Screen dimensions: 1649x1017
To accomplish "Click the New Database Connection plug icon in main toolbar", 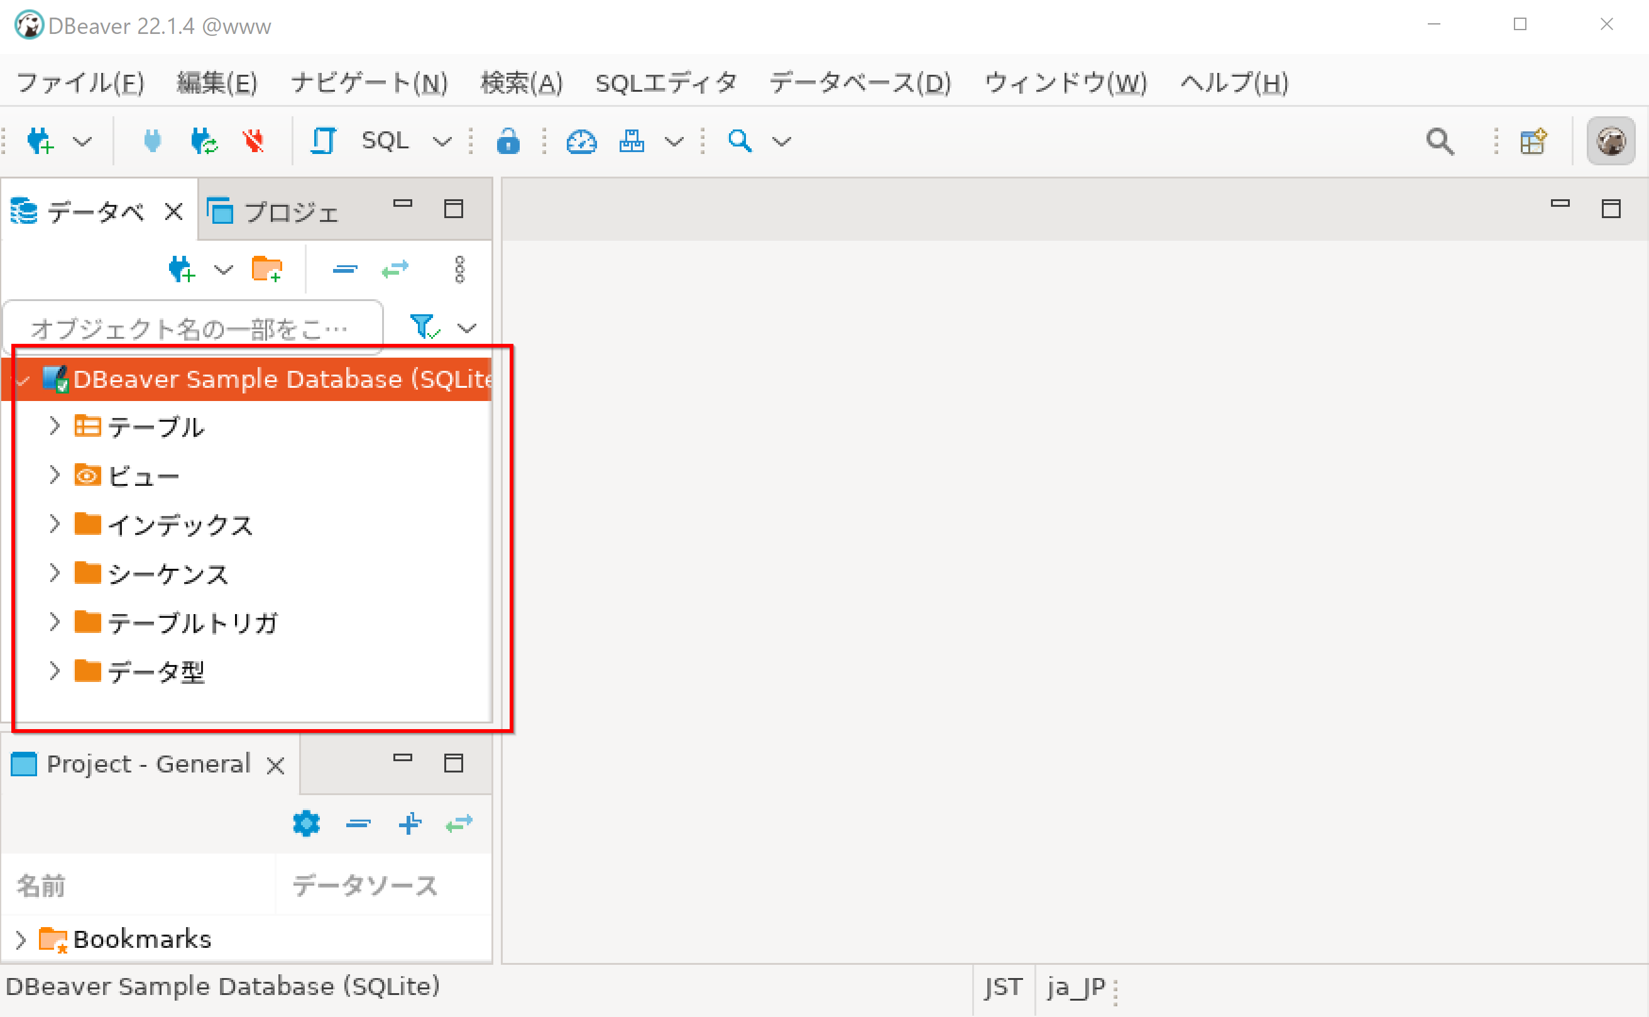I will pyautogui.click(x=40, y=141).
